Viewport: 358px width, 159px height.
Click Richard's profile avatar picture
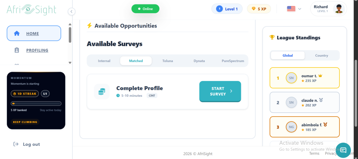coord(339,9)
